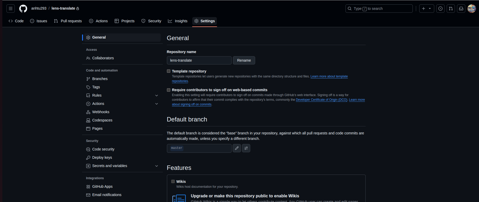Open Developer Certificate of Origin (DCO) link
Image resolution: width=479 pixels, height=202 pixels.
pos(321,100)
